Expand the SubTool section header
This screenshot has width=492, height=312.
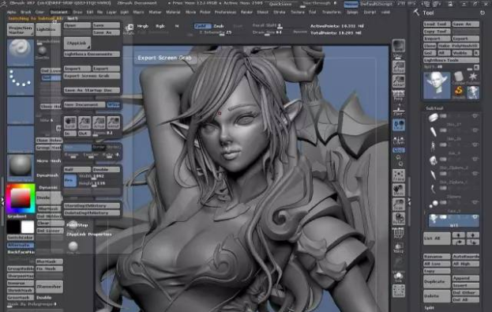coord(434,108)
